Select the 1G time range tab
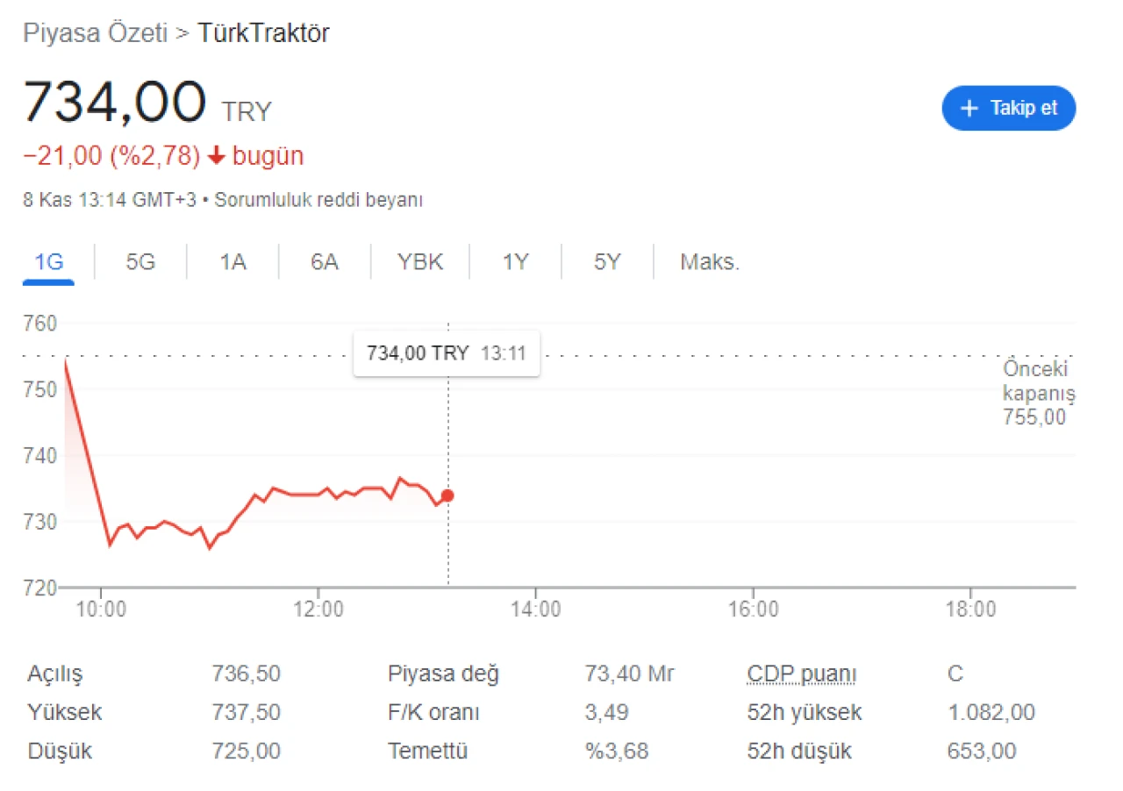Viewport: 1123px width, 791px height. tap(48, 262)
